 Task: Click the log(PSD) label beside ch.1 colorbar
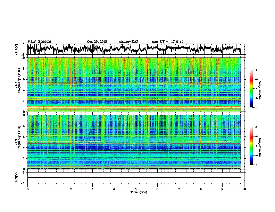click(260, 90)
